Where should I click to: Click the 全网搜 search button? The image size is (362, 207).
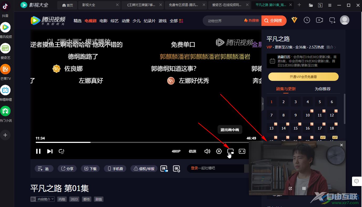pos(273,21)
